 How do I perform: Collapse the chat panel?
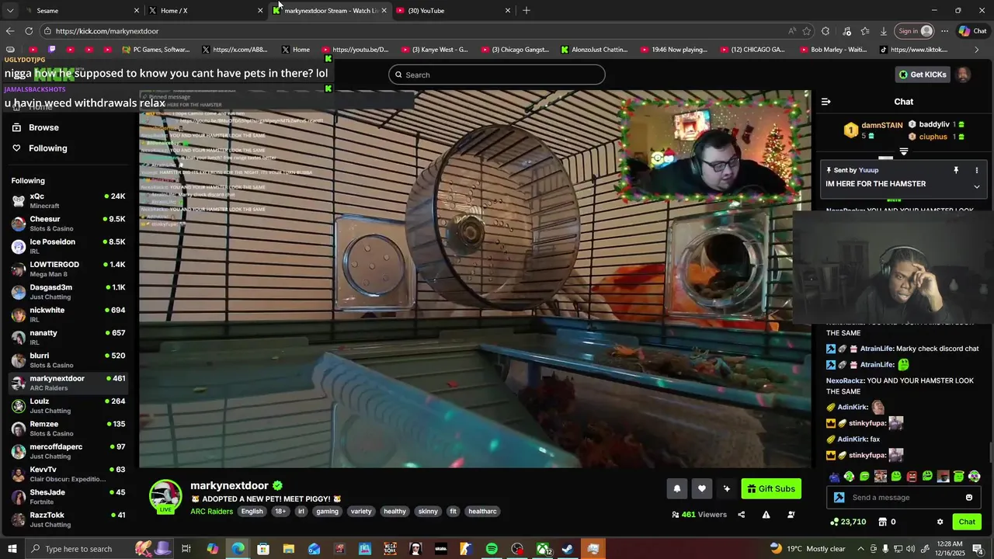(825, 102)
